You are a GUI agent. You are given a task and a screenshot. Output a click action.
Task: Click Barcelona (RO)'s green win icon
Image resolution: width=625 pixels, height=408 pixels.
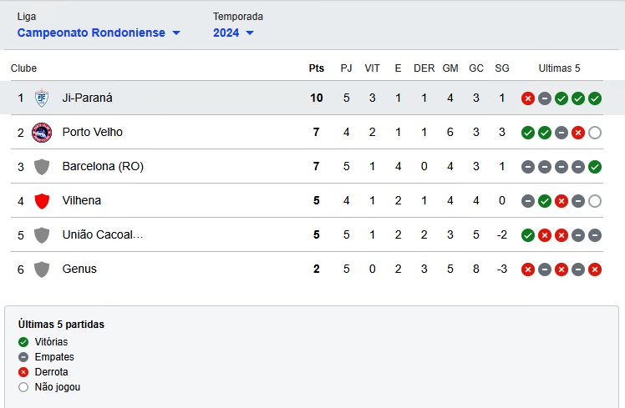tap(595, 167)
